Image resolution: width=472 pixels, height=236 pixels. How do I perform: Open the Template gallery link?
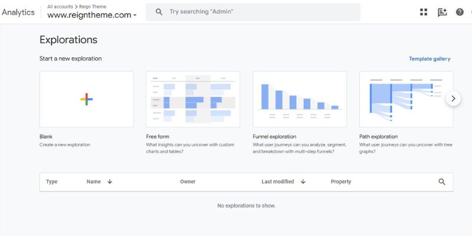[430, 59]
